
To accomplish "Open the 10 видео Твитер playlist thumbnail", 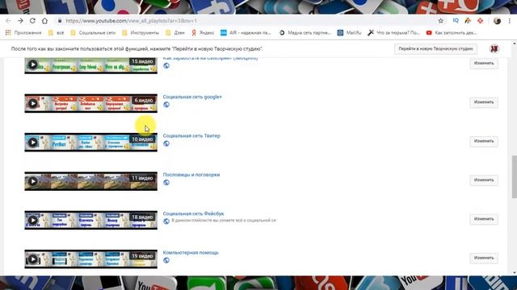I will [91, 142].
